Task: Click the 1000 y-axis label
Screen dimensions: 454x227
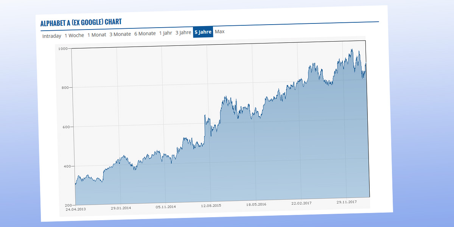Action: 63,48
